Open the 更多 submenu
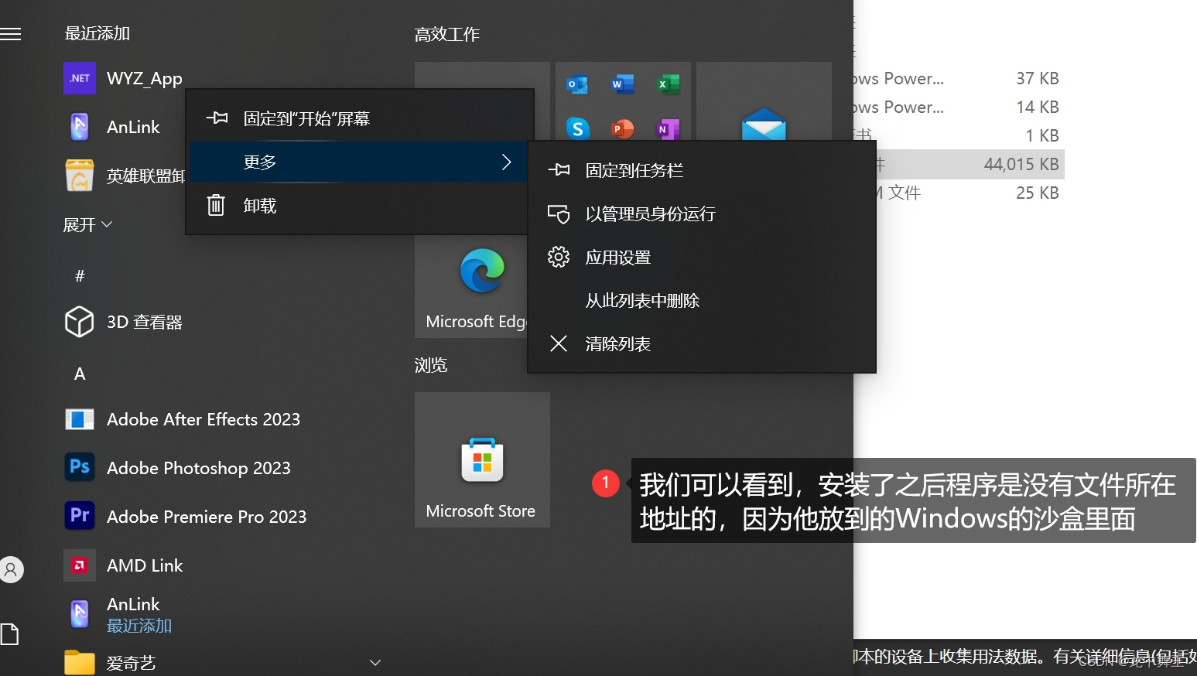Screen dimensions: 1197x676 coord(360,162)
